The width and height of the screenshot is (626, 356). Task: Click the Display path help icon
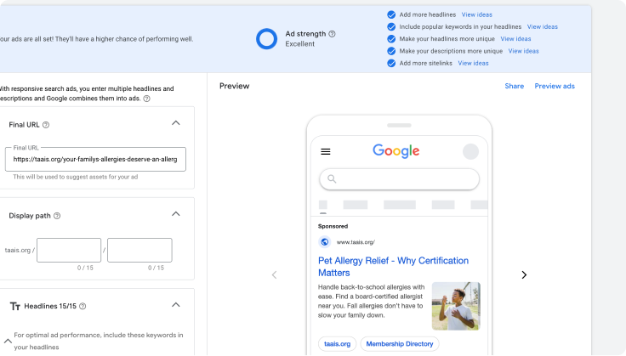(57, 216)
